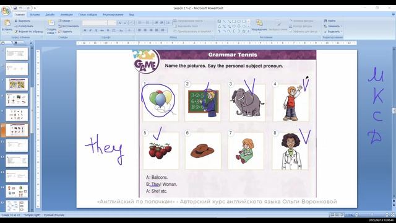The image size is (396, 223).
Task: Open Clipboard group dialog launcher
Action: (x=42, y=37)
